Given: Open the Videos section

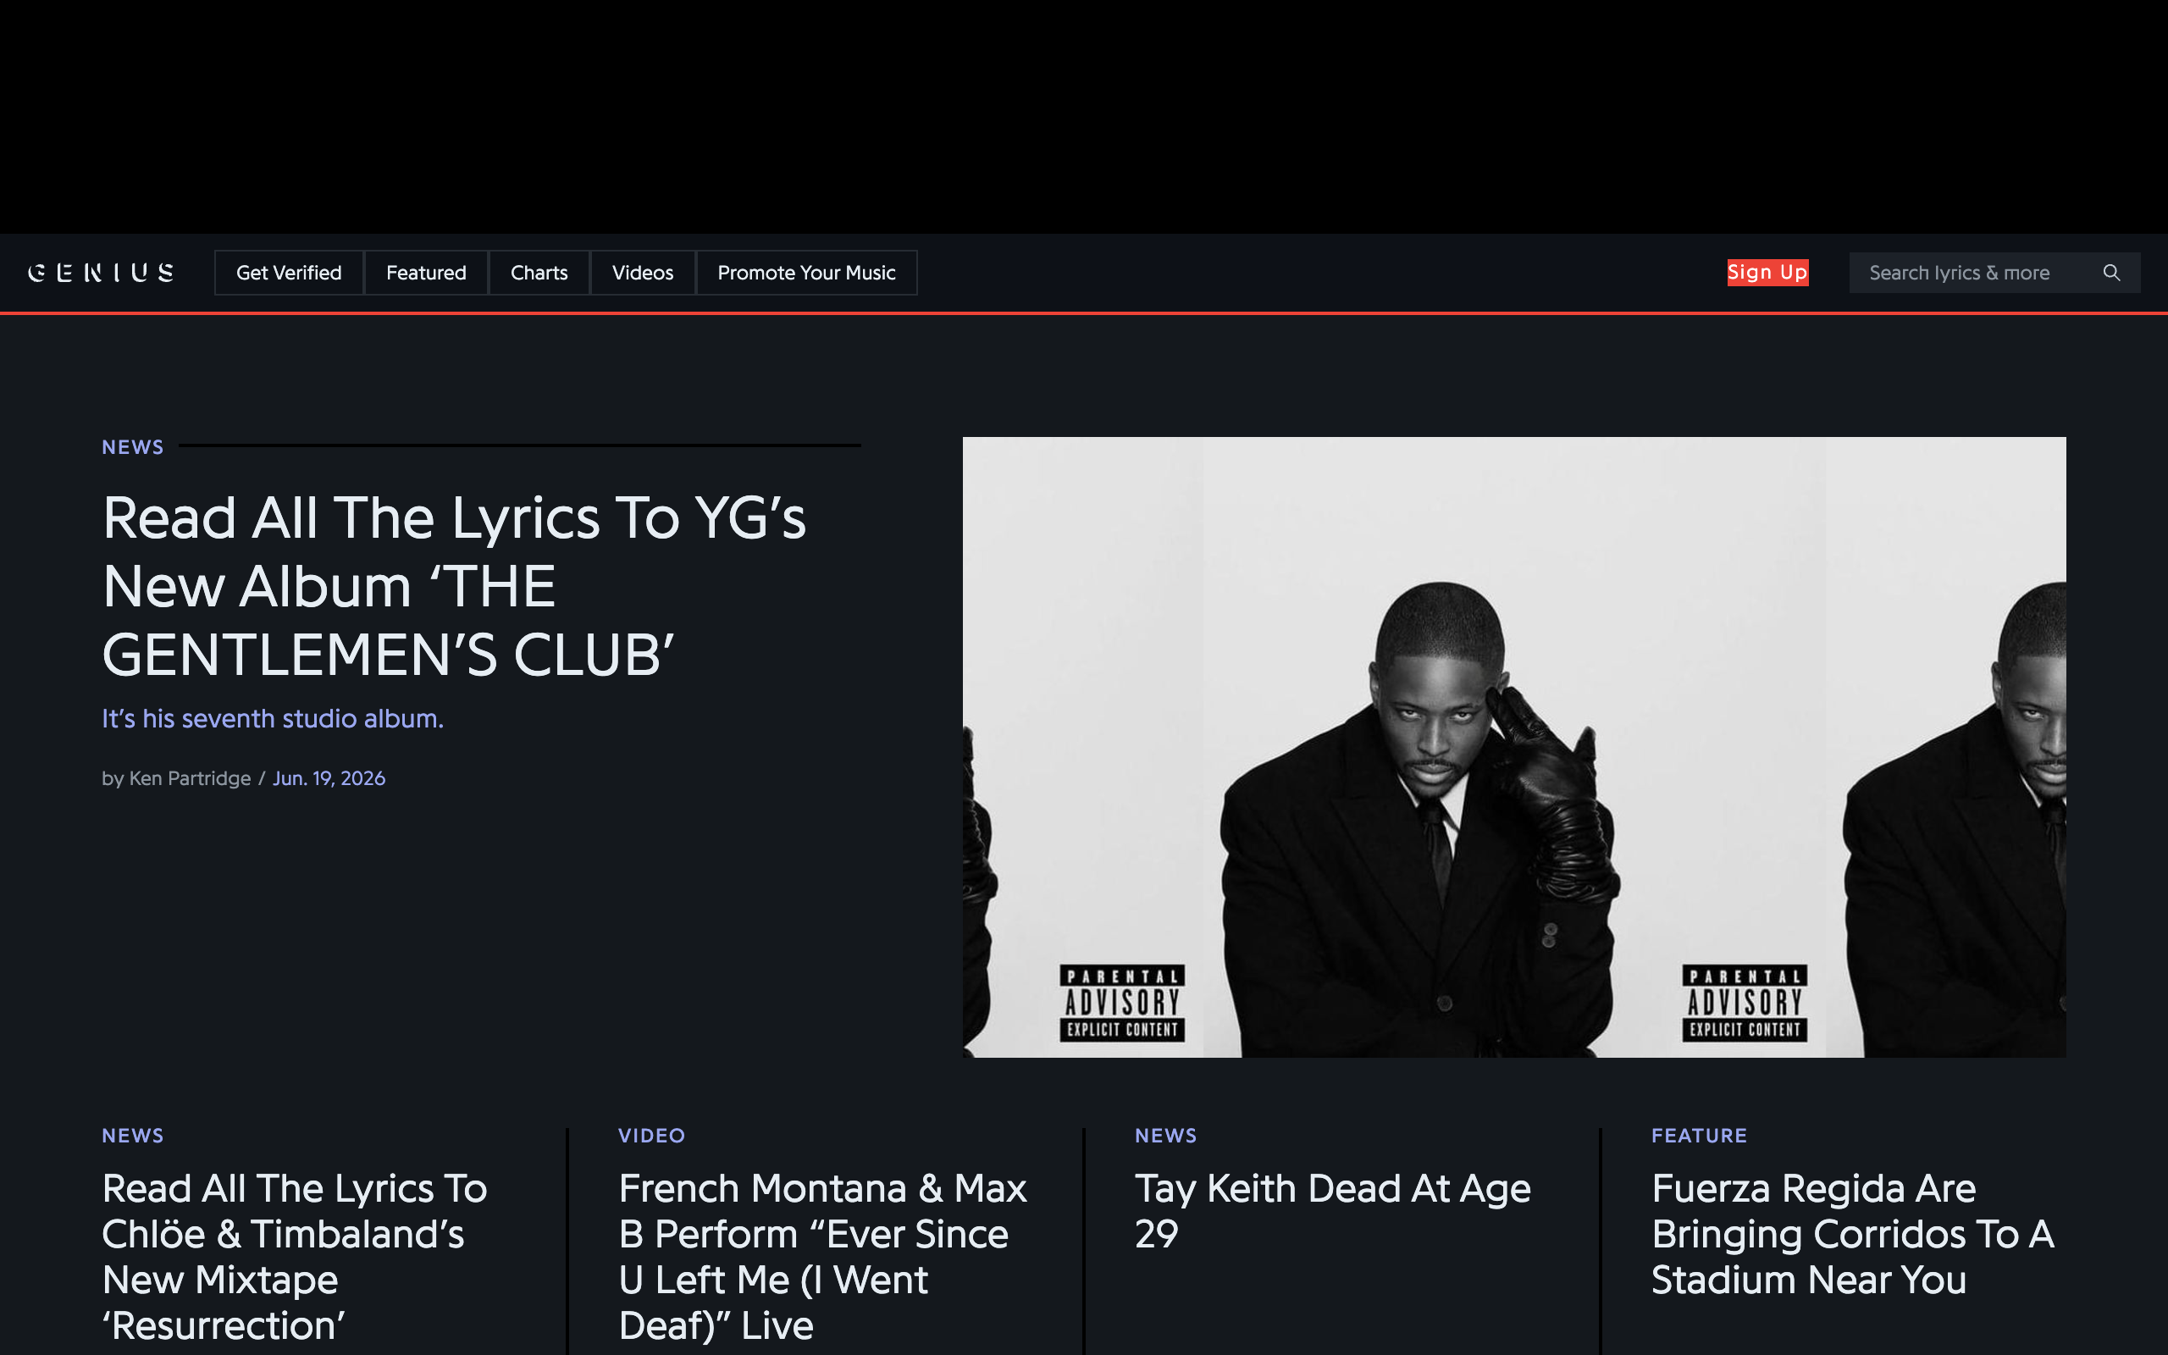Looking at the screenshot, I should pos(642,273).
